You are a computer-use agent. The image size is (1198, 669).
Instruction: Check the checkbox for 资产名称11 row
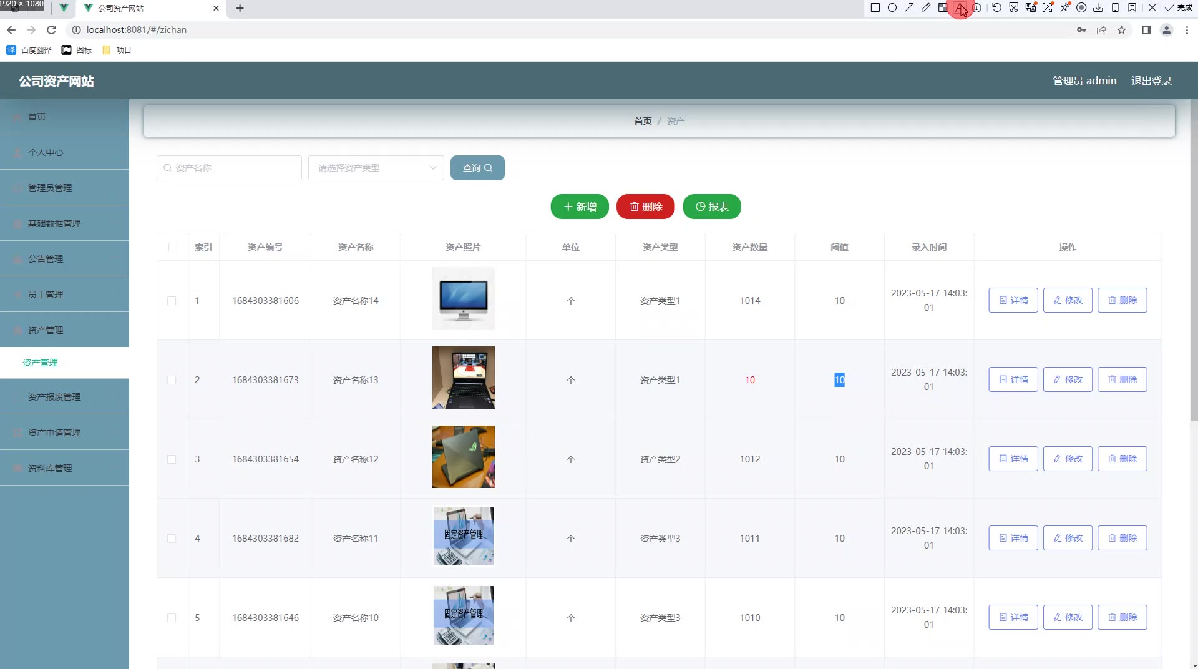[x=172, y=539]
